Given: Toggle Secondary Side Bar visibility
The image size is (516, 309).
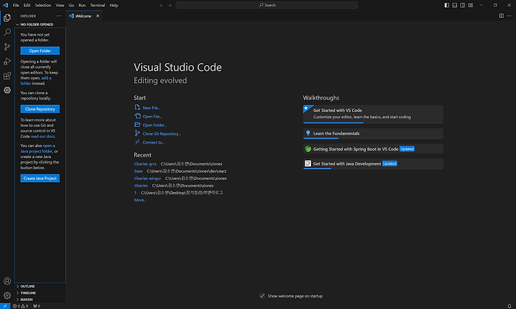Looking at the screenshot, I should (462, 5).
